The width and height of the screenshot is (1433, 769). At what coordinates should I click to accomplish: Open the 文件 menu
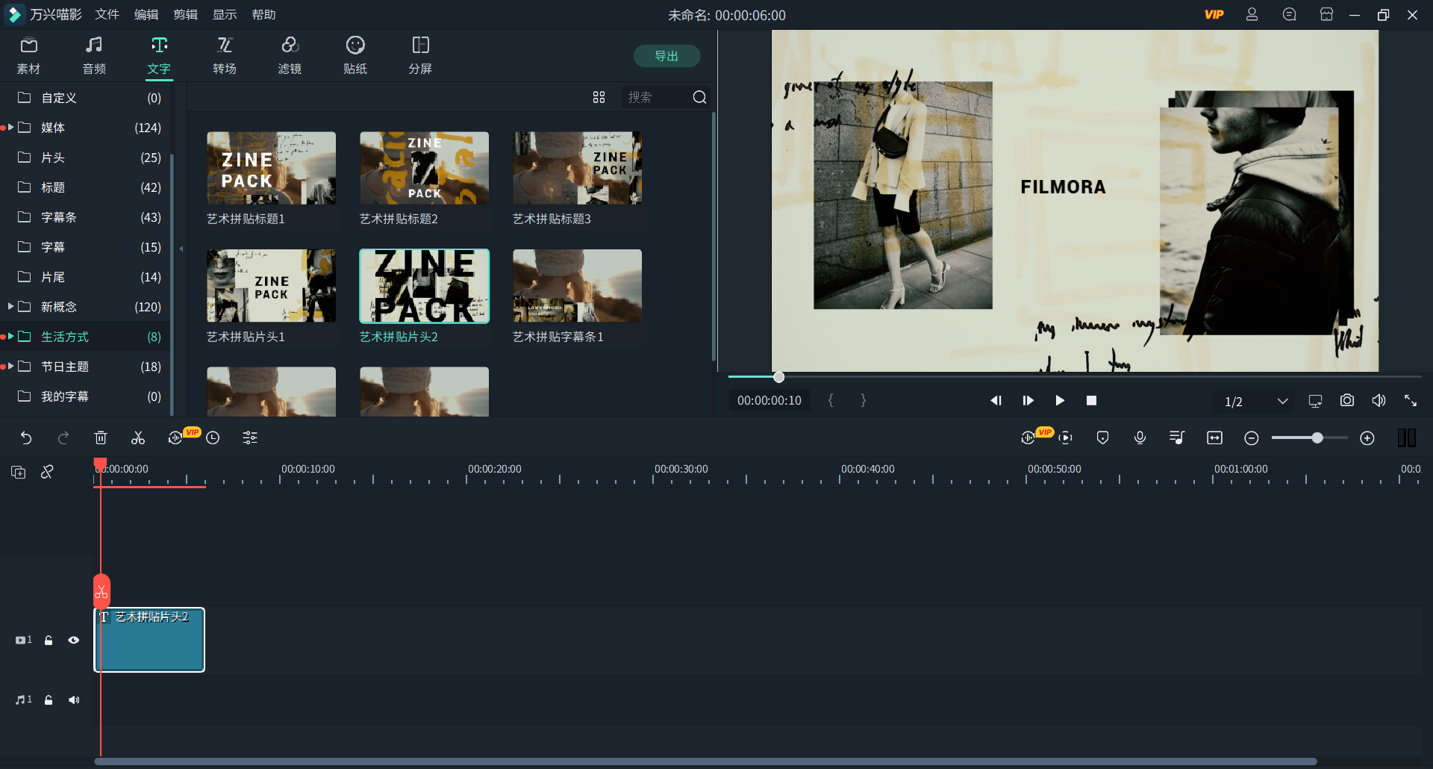tap(107, 15)
